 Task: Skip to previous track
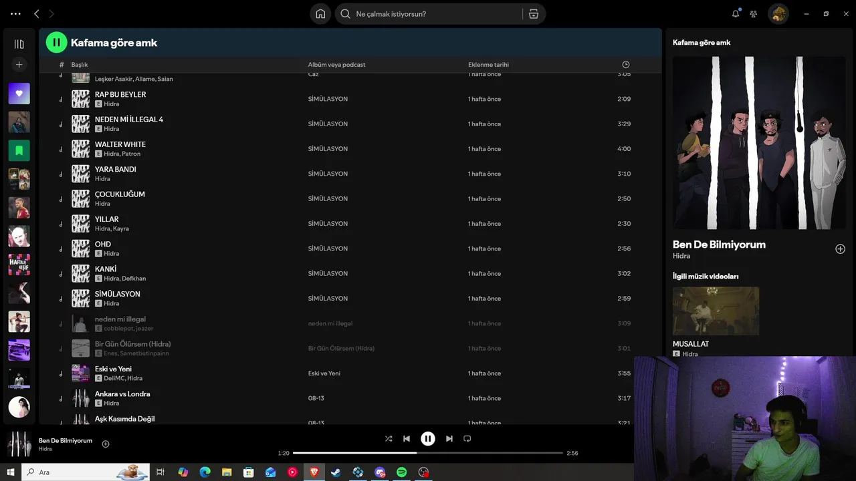(407, 439)
